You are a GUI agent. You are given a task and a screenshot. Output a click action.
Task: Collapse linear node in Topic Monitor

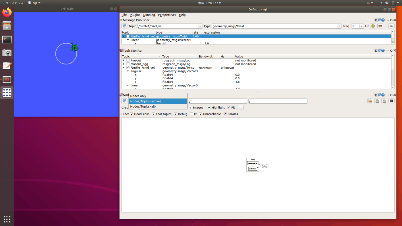[x=128, y=85]
